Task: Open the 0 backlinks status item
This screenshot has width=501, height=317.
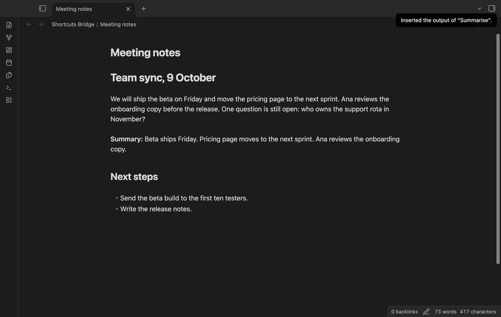Action: (x=405, y=312)
